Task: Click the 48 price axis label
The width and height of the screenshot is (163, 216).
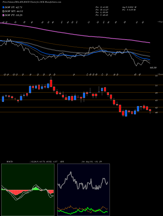Action: point(156,93)
